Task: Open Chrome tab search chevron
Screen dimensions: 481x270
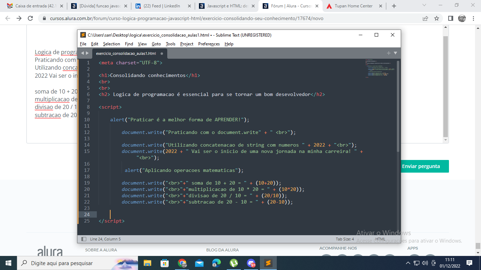Action: point(424,5)
